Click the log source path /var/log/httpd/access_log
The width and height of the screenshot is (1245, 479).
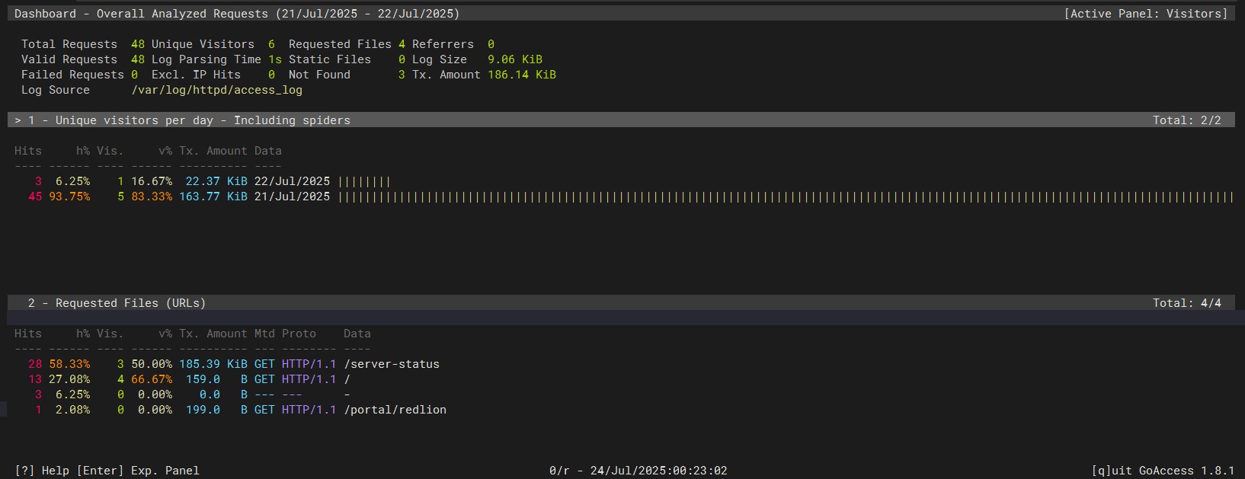pos(216,90)
